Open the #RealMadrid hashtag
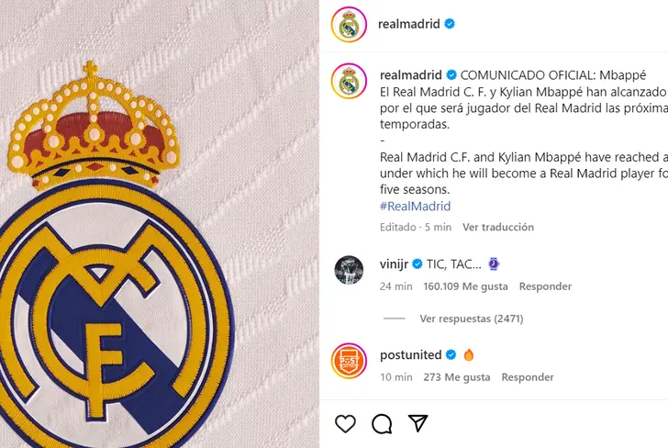The image size is (668, 448). click(x=415, y=207)
